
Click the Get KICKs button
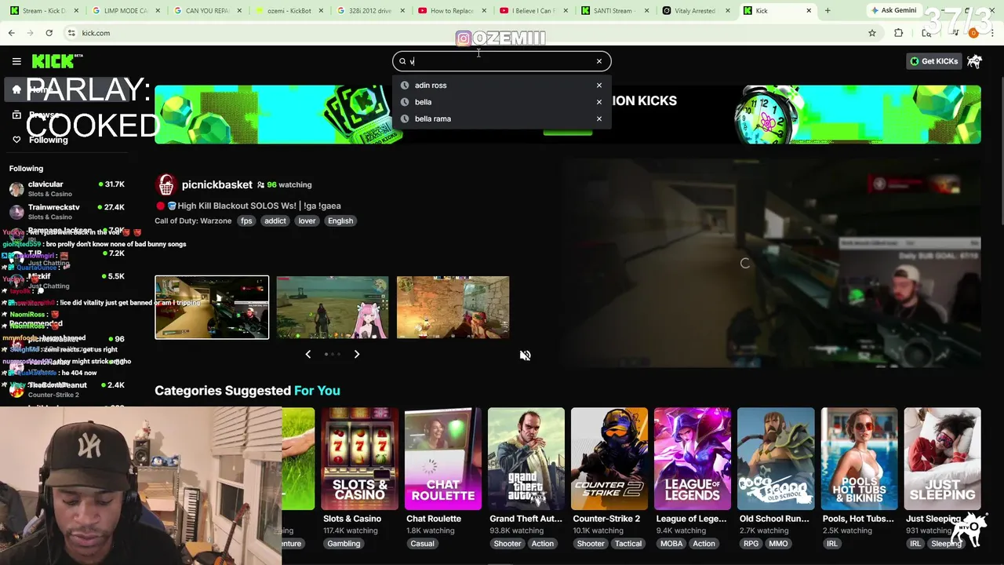click(x=933, y=61)
